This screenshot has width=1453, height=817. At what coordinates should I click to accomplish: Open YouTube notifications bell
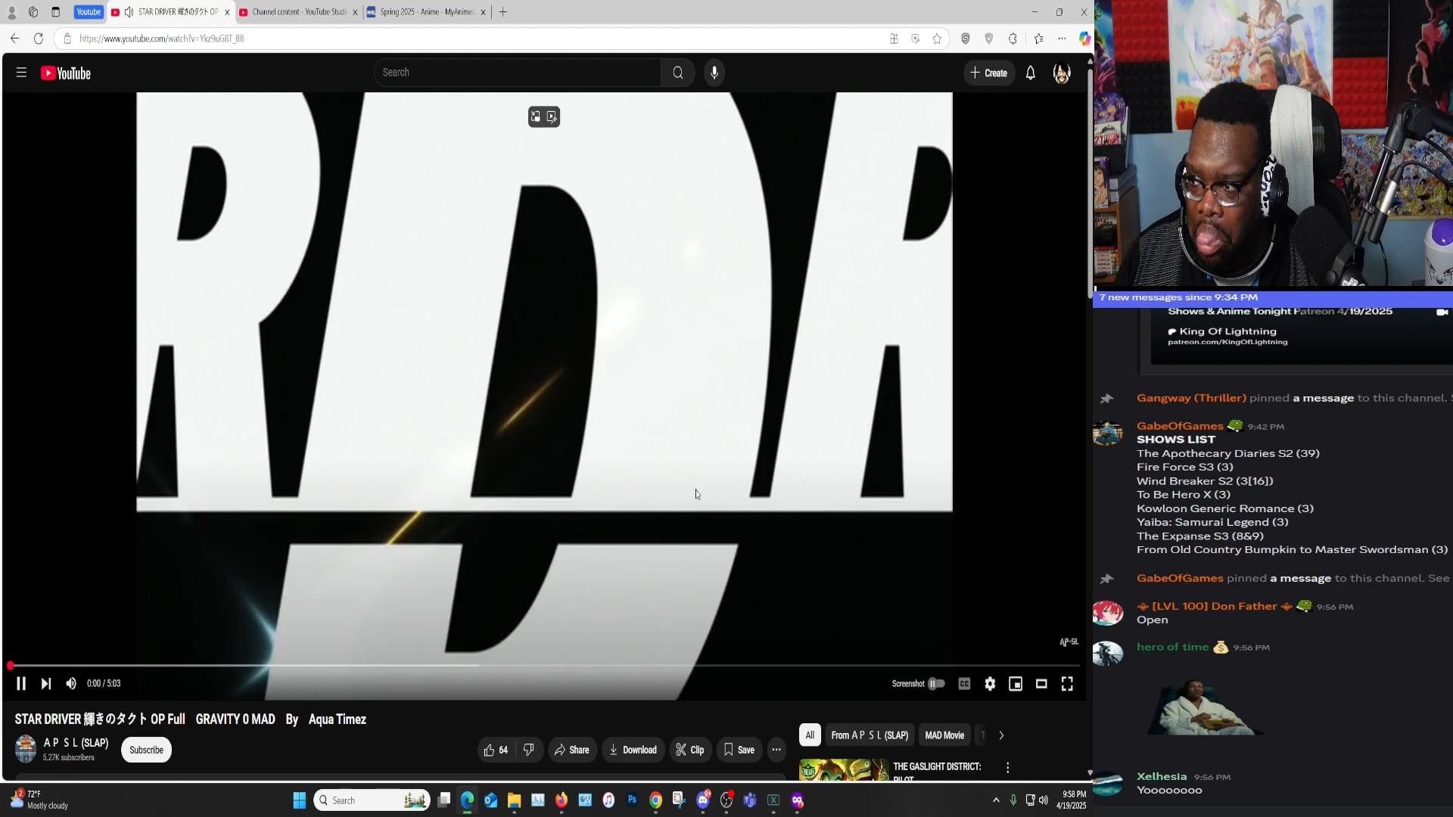(1031, 73)
